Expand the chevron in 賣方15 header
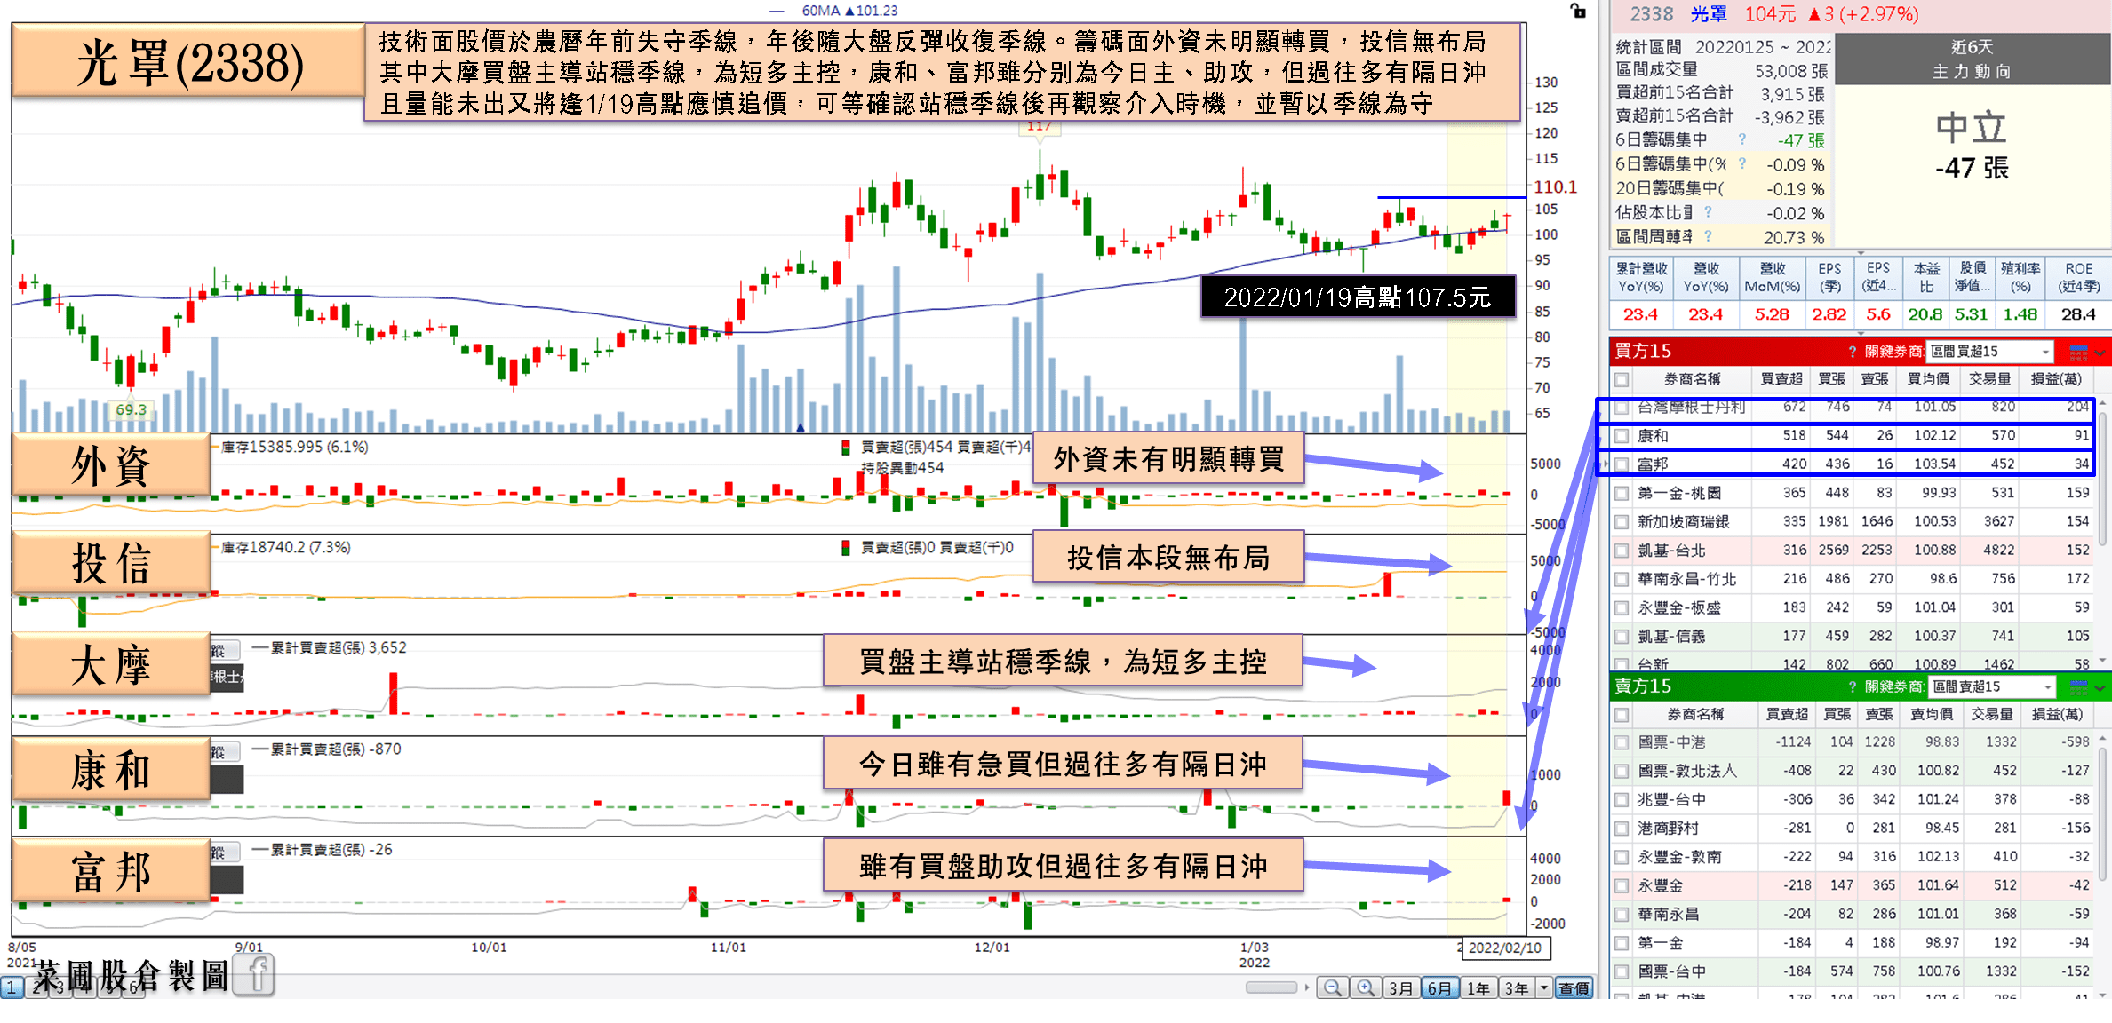The height and width of the screenshot is (1023, 2112). pos(2100,687)
